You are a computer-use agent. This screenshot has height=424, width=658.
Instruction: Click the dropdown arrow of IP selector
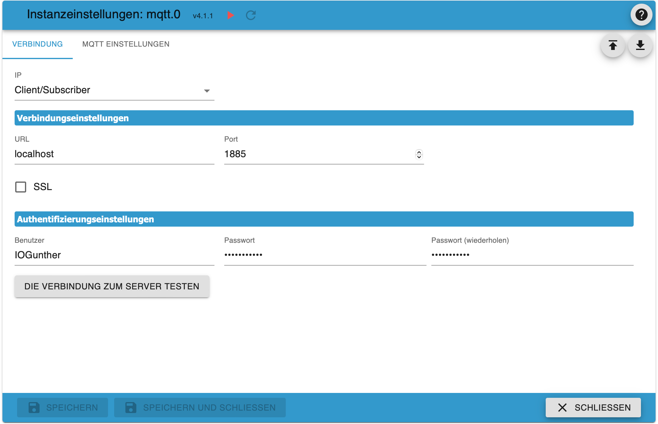click(207, 91)
